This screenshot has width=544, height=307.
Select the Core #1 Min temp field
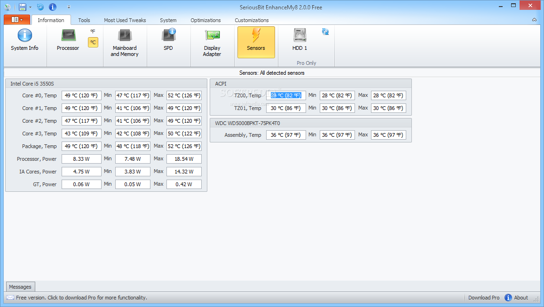pos(133,108)
